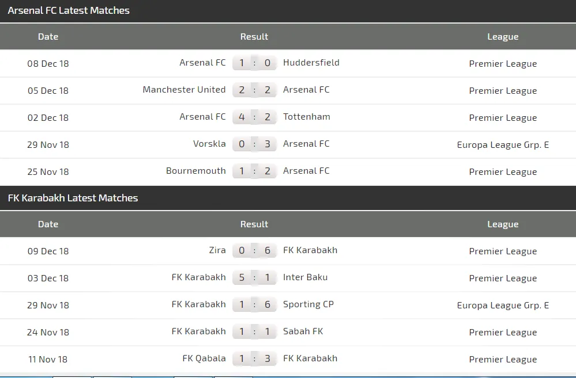Click the 1:6 Sporting CP result
Image resolution: width=576 pixels, height=378 pixels.
point(254,304)
